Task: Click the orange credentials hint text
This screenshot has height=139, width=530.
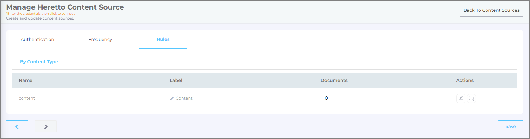Action: click(x=41, y=14)
